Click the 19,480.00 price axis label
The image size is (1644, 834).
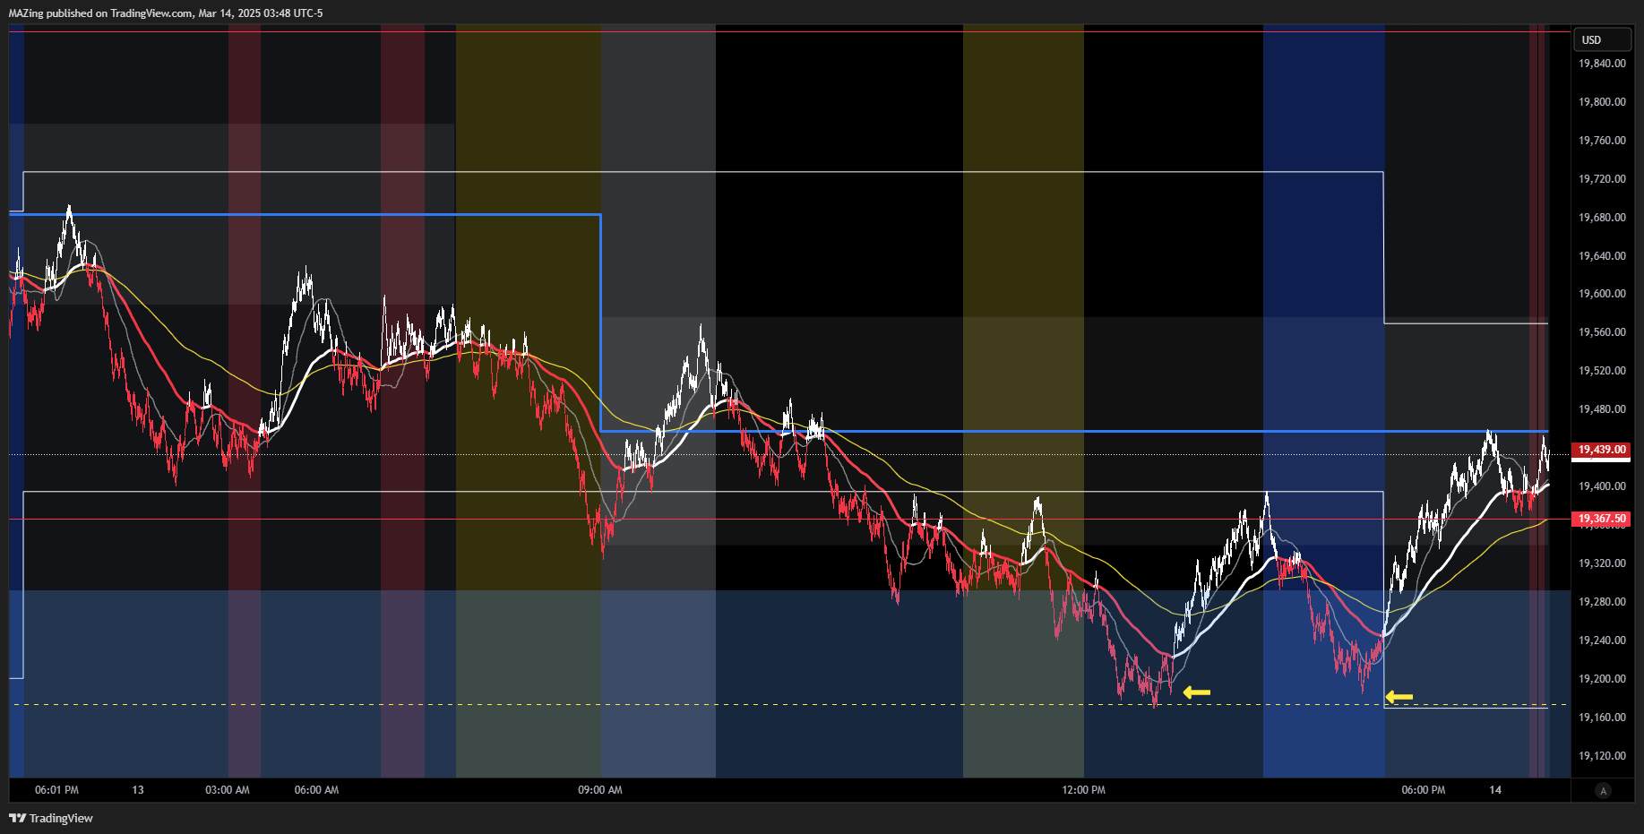point(1602,409)
